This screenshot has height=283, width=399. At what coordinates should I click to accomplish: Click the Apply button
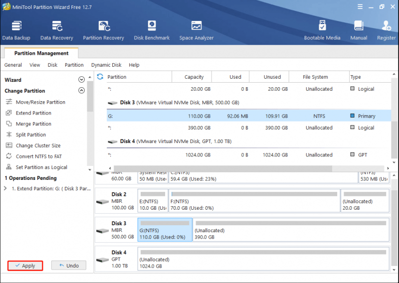tap(25, 266)
